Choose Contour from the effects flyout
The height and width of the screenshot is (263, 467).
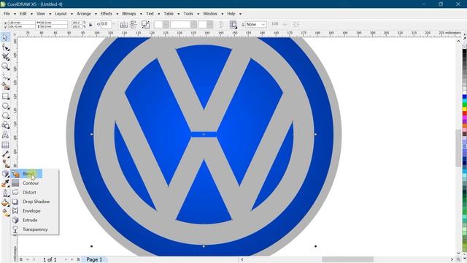click(31, 183)
